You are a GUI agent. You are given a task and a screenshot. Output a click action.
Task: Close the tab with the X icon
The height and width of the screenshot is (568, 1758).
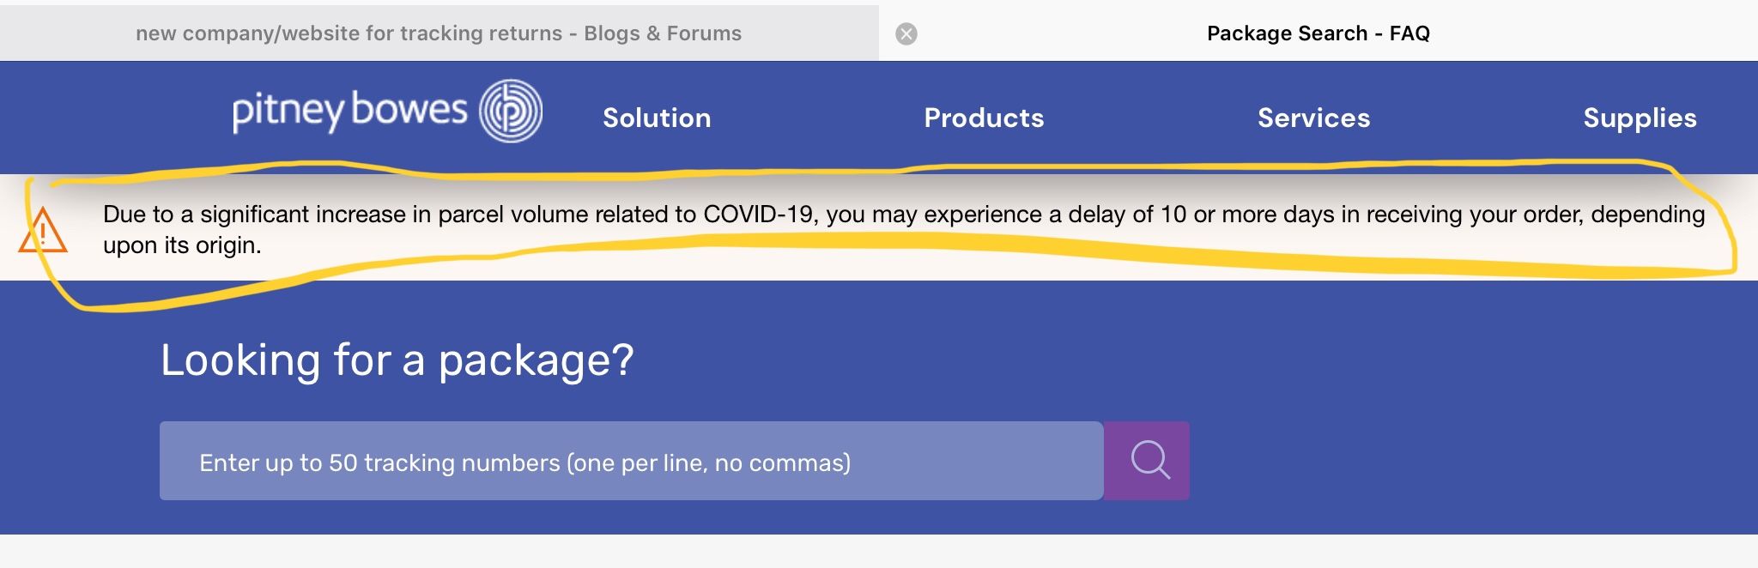(x=906, y=34)
